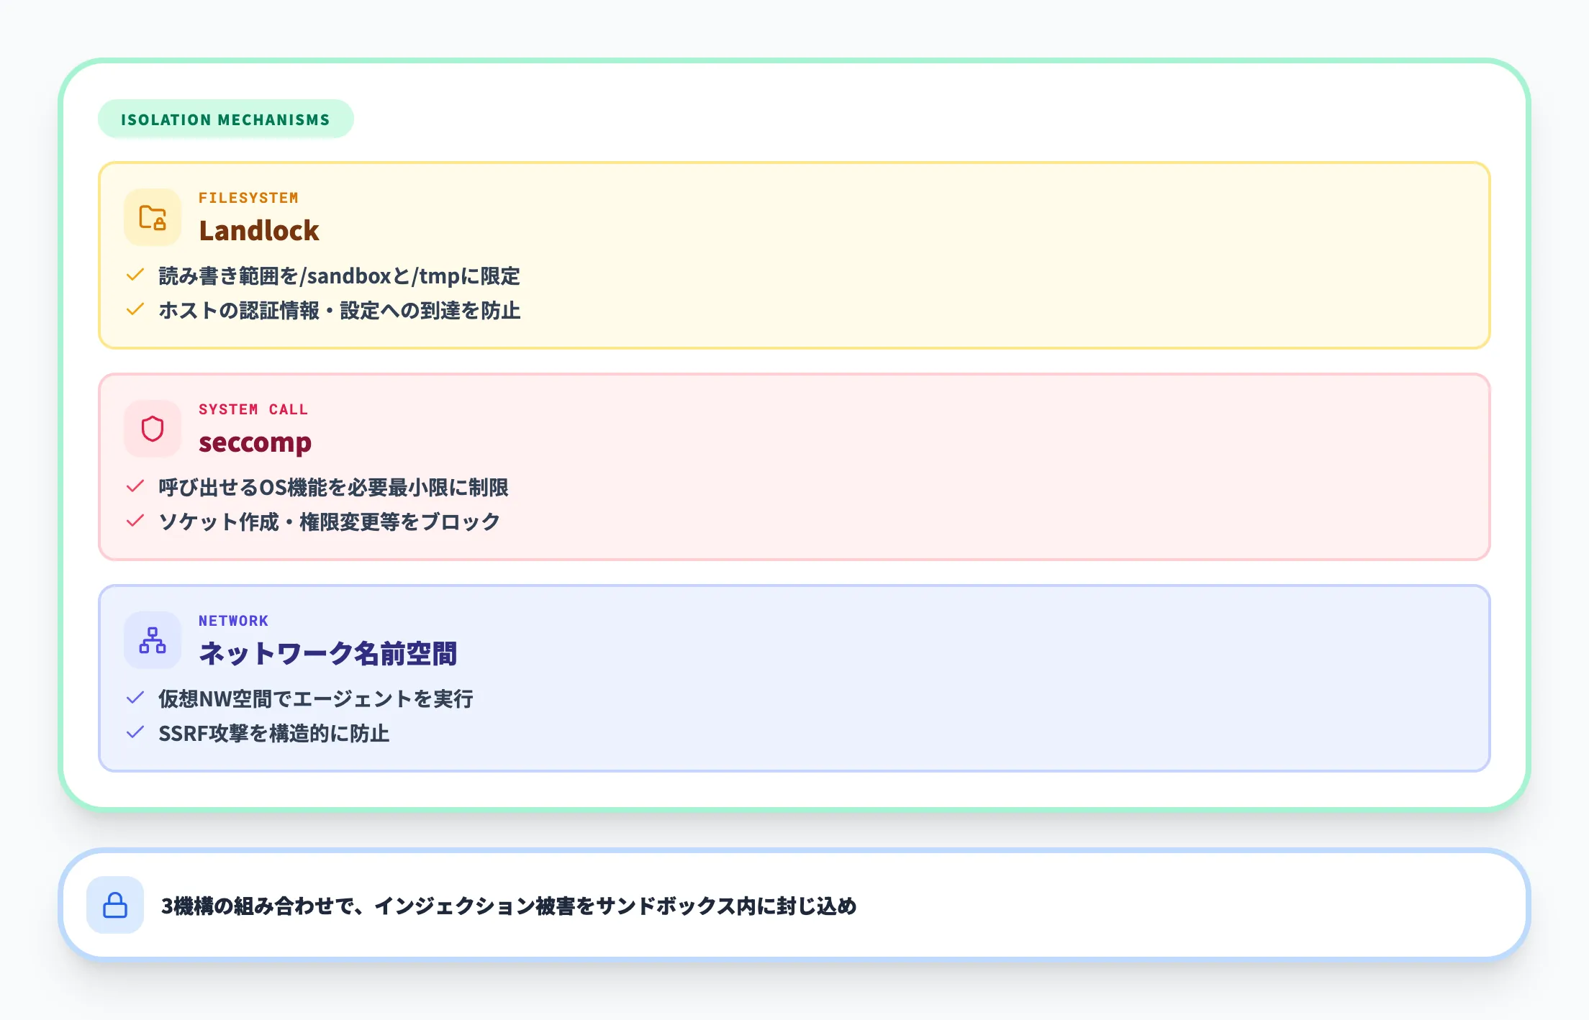1589x1020 pixels.
Task: Click the Landlock title heading
Action: 259,230
